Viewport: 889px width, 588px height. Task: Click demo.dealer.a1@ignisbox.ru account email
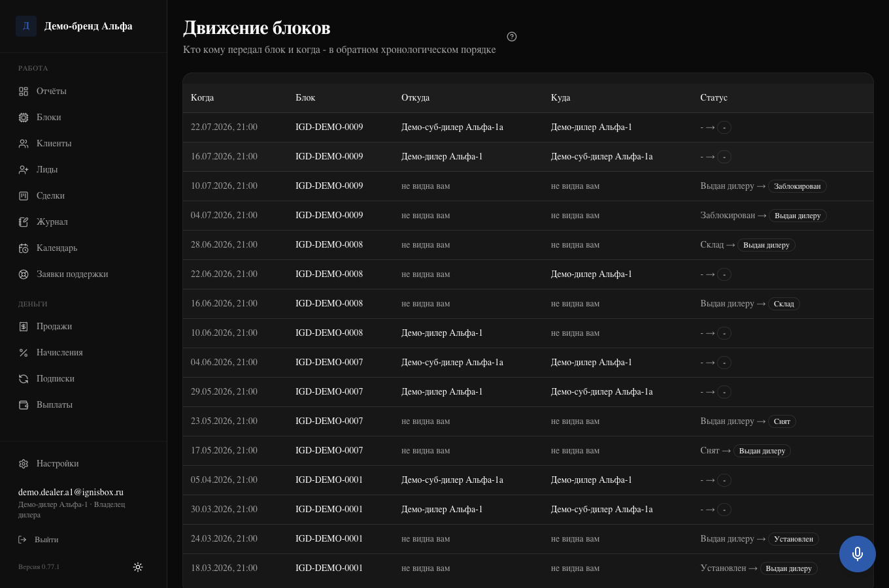[71, 493]
